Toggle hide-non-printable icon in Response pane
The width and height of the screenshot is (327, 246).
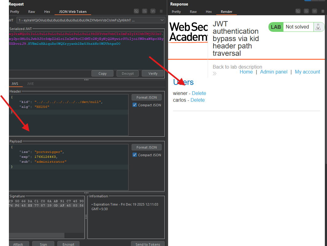[x=298, y=11]
